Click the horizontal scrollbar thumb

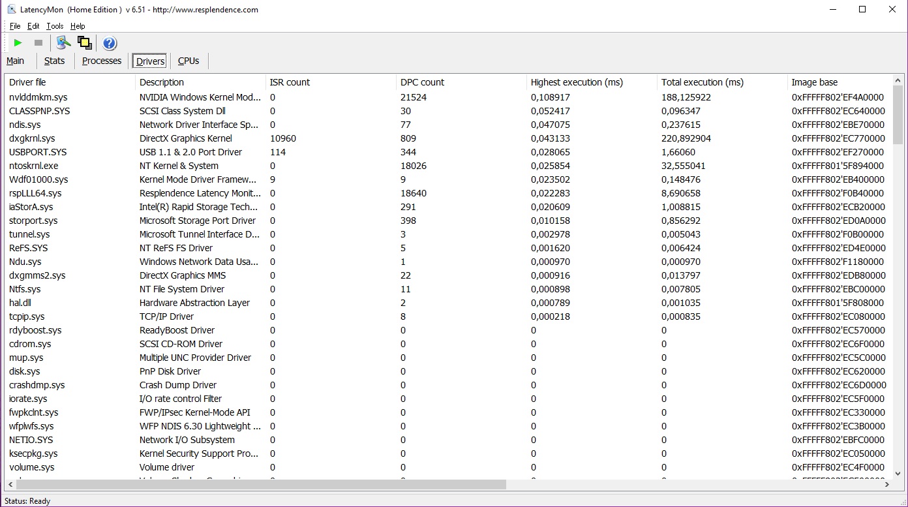[261, 485]
